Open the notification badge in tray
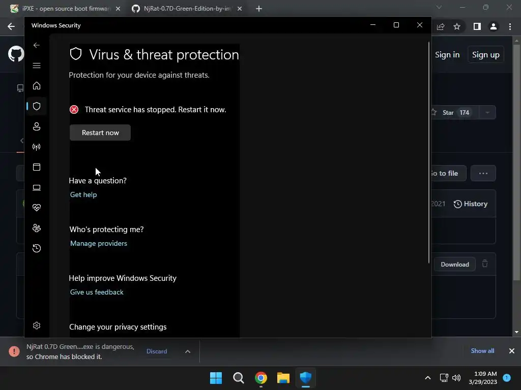 point(507,378)
